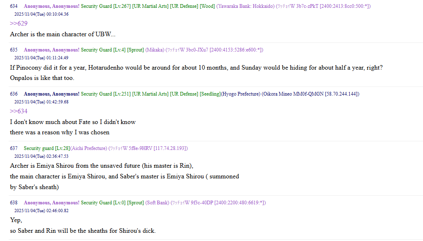423x241 pixels.
Task: Click ID text 'Oikora Mineo MM0f-QMGN'
Action: [293, 94]
